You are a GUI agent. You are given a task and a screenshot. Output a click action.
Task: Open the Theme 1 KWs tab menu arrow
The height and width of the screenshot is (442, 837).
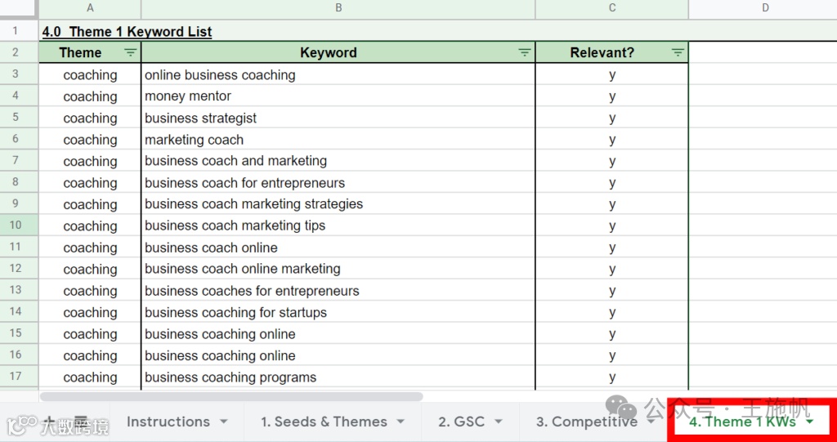pos(809,422)
